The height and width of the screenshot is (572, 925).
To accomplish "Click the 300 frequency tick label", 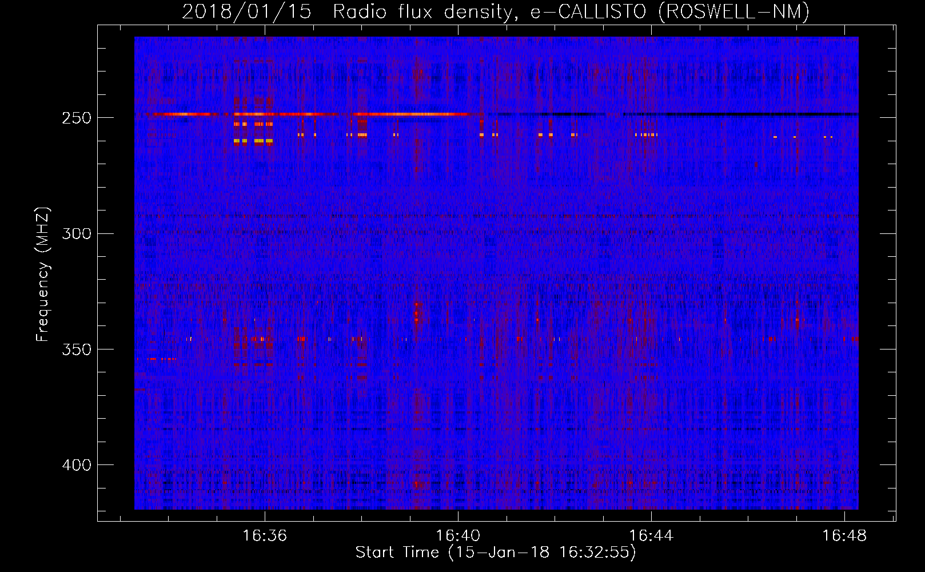I will click(77, 233).
